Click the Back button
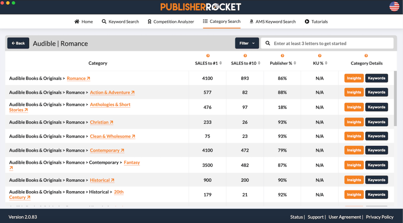Image resolution: width=403 pixels, height=223 pixels. 18,43
